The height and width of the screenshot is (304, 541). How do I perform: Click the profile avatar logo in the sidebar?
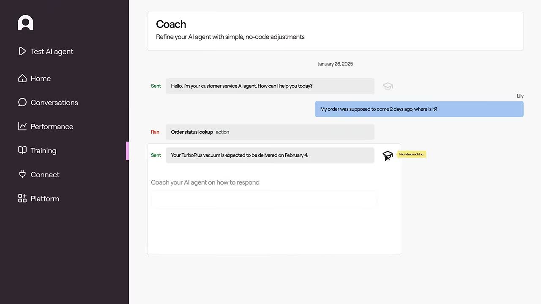[25, 23]
